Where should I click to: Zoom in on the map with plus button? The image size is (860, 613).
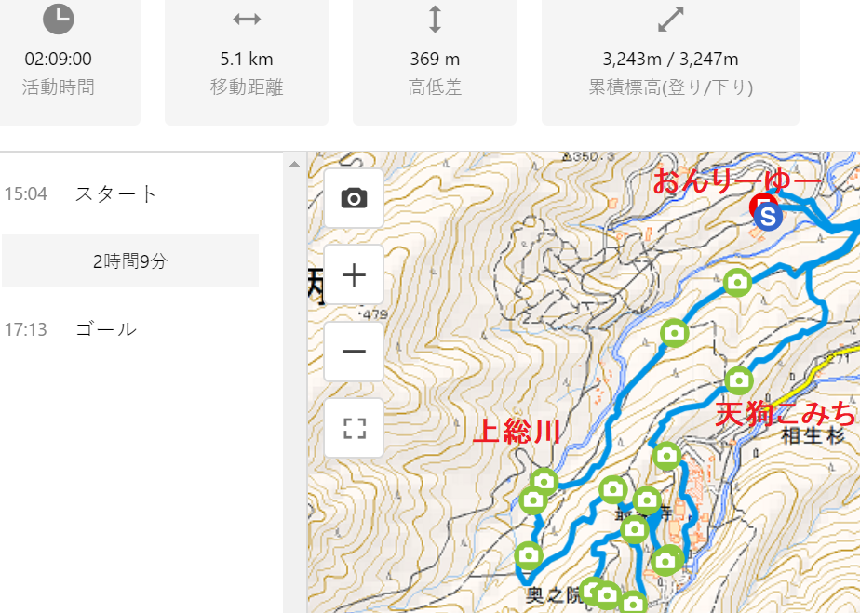(x=354, y=275)
